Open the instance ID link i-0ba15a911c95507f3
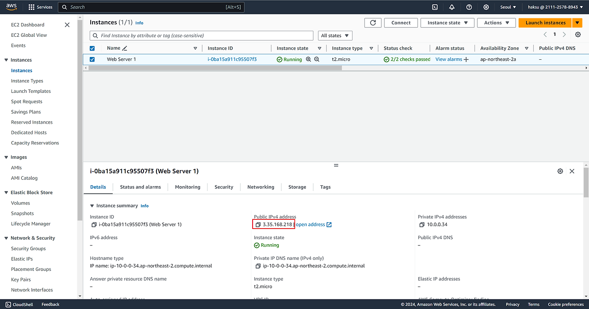The image size is (589, 309). pyautogui.click(x=232, y=59)
